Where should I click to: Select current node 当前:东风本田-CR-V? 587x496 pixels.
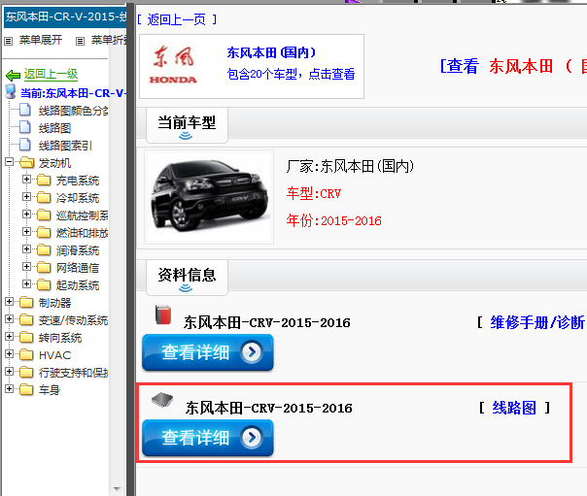click(x=74, y=93)
